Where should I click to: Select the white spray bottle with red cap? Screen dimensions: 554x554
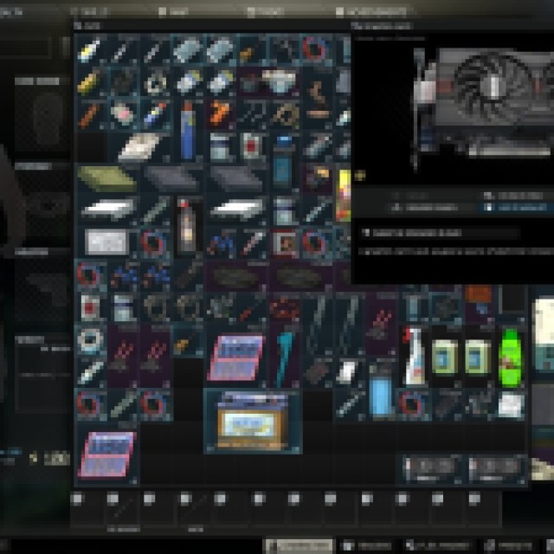point(415,357)
